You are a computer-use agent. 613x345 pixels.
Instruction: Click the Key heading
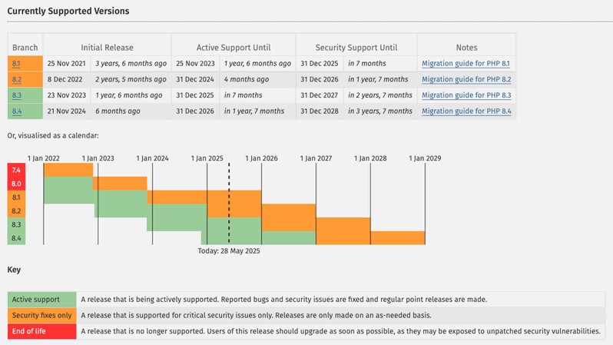[14, 270]
